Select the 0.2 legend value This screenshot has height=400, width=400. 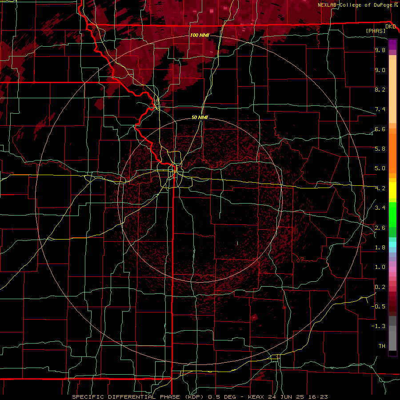[x=380, y=287]
